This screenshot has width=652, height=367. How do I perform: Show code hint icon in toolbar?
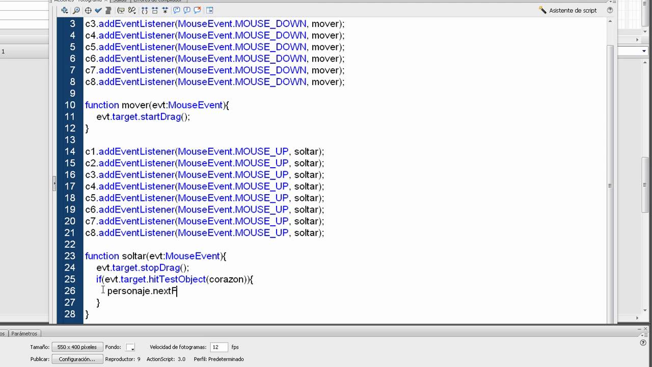pyautogui.click(x=121, y=10)
